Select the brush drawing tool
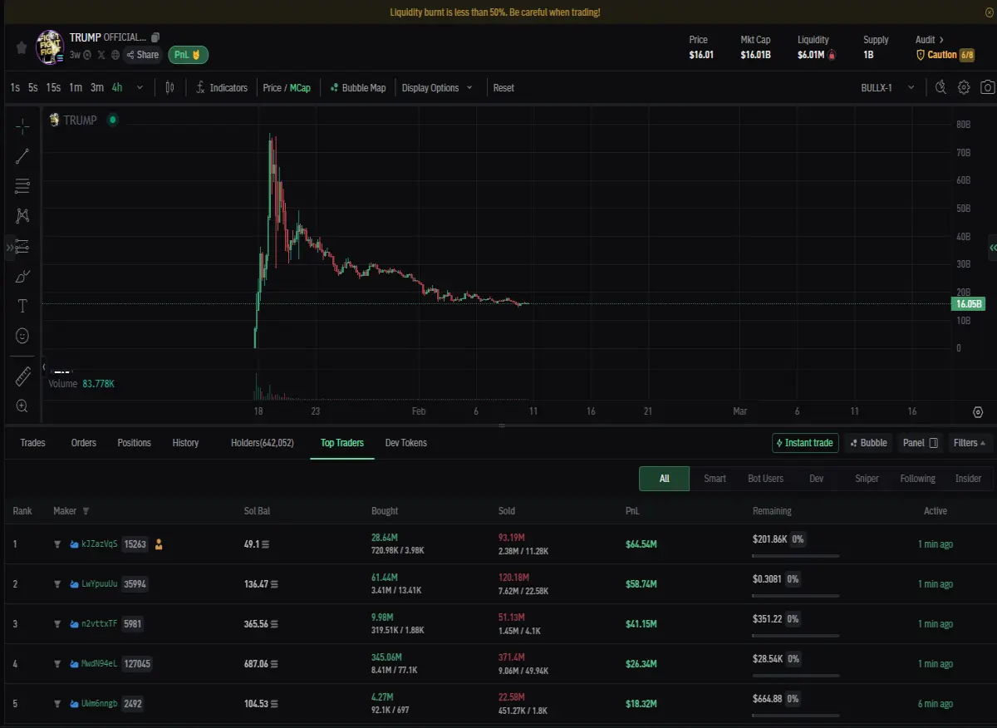 tap(22, 276)
